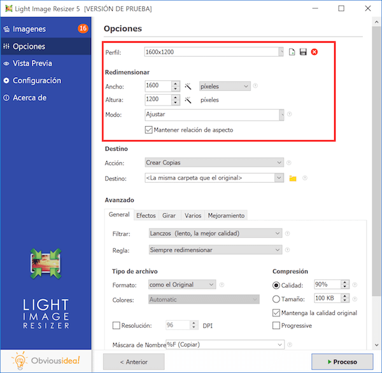
Task: Open the Acción Crear Copias dropdown
Action: (x=214, y=162)
